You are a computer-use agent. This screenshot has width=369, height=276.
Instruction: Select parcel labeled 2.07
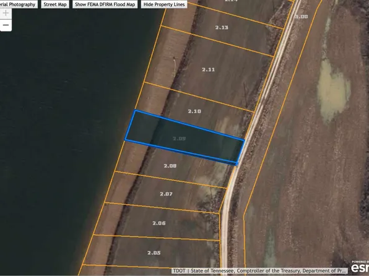pyautogui.click(x=166, y=194)
